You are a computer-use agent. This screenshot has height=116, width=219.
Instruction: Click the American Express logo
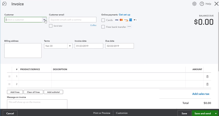[x=131, y=20]
